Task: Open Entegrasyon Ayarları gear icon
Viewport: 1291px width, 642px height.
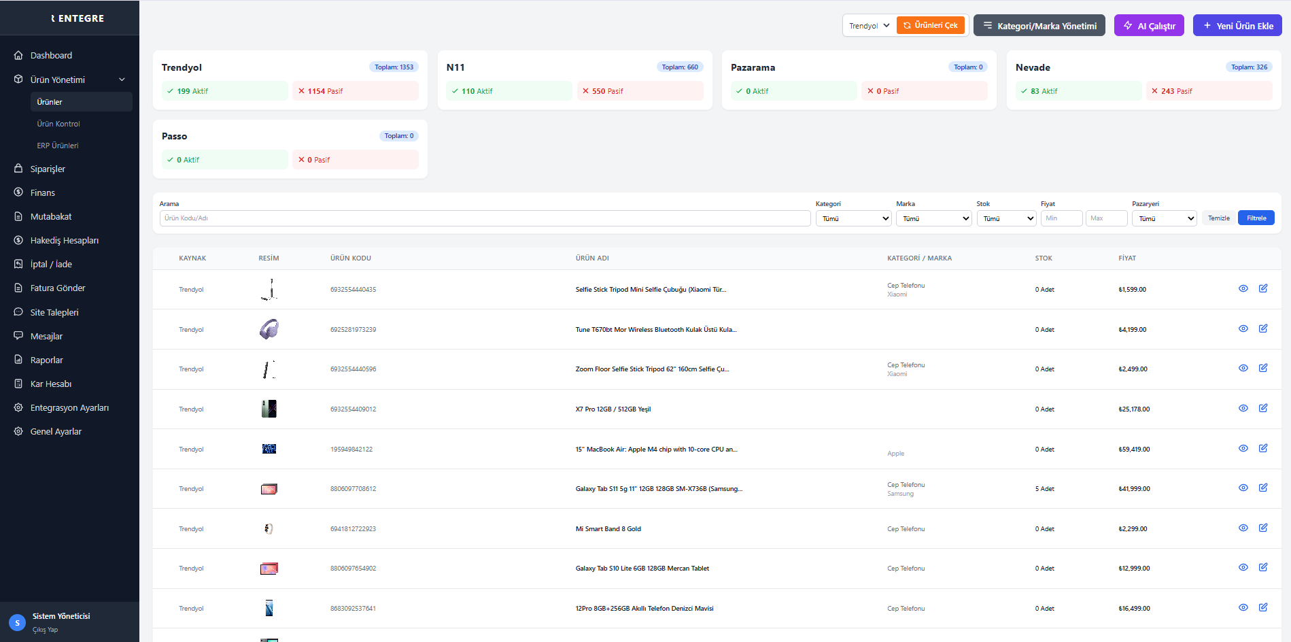Action: 18,408
